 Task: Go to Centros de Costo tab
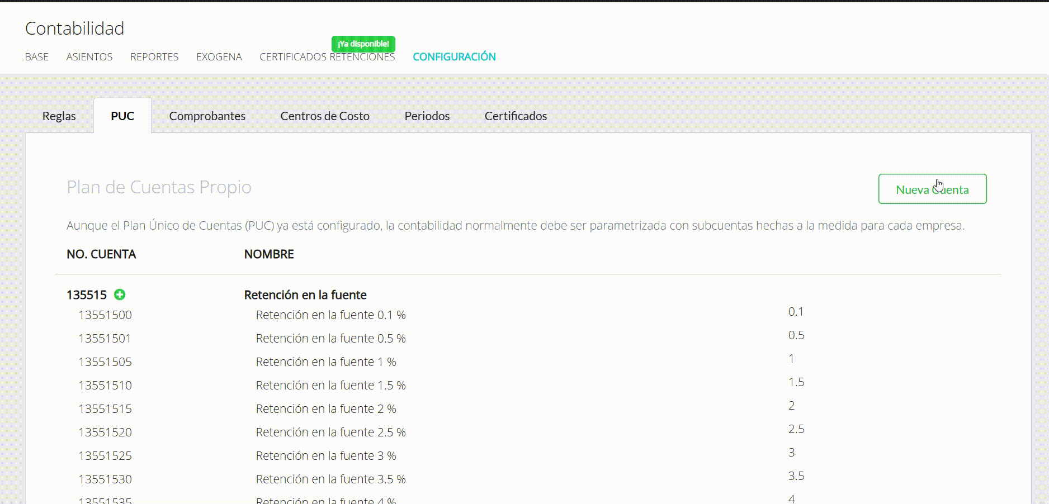(325, 116)
